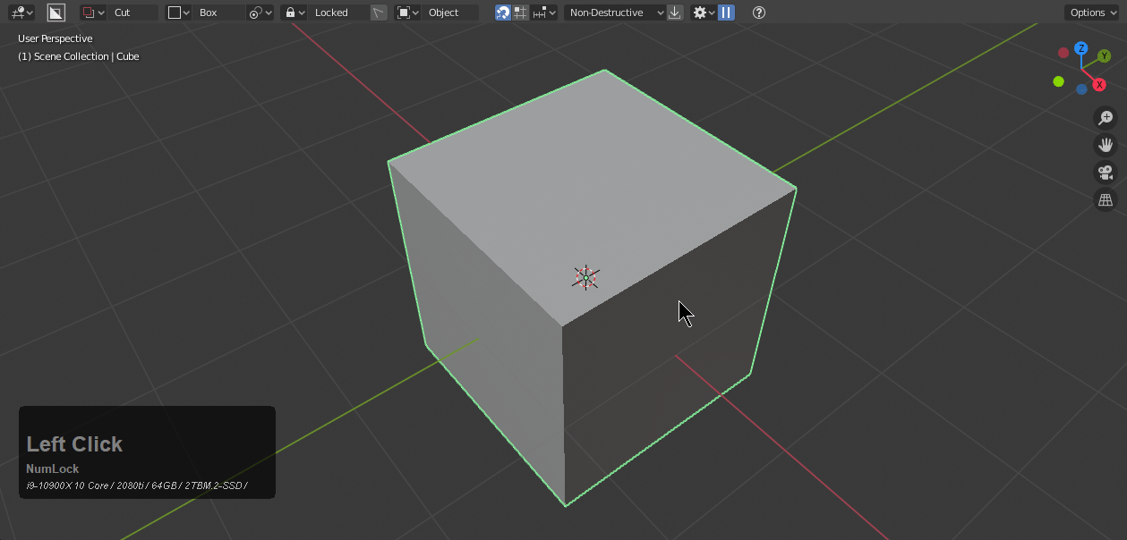
Task: Select the hand pan icon in the sidebar
Action: pos(1106,145)
